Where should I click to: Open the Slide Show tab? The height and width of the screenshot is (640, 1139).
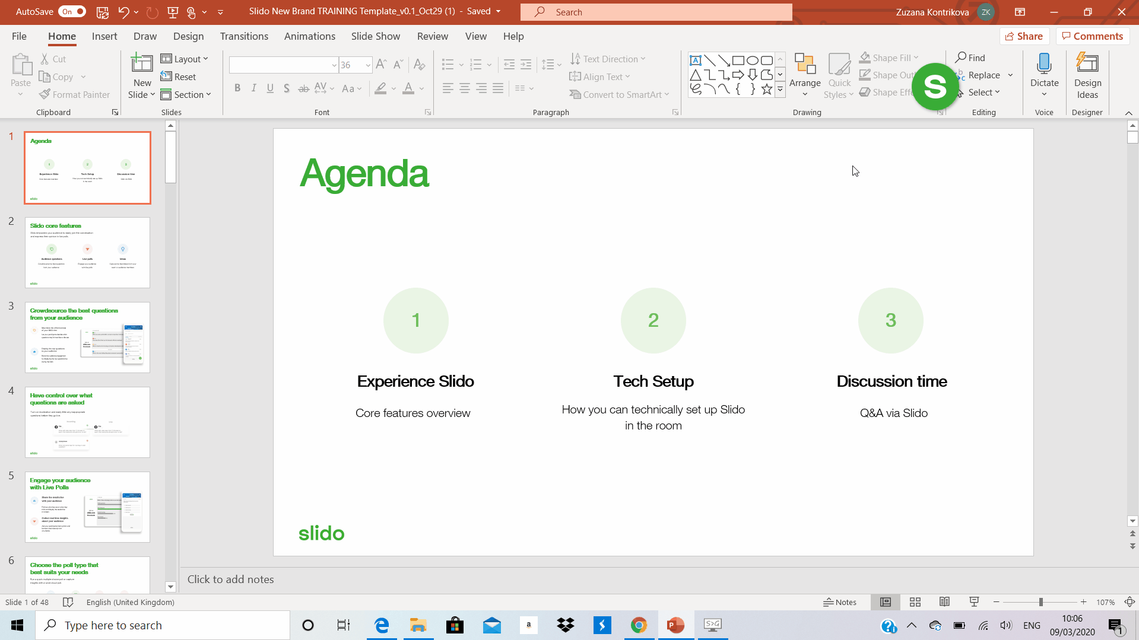(x=375, y=36)
